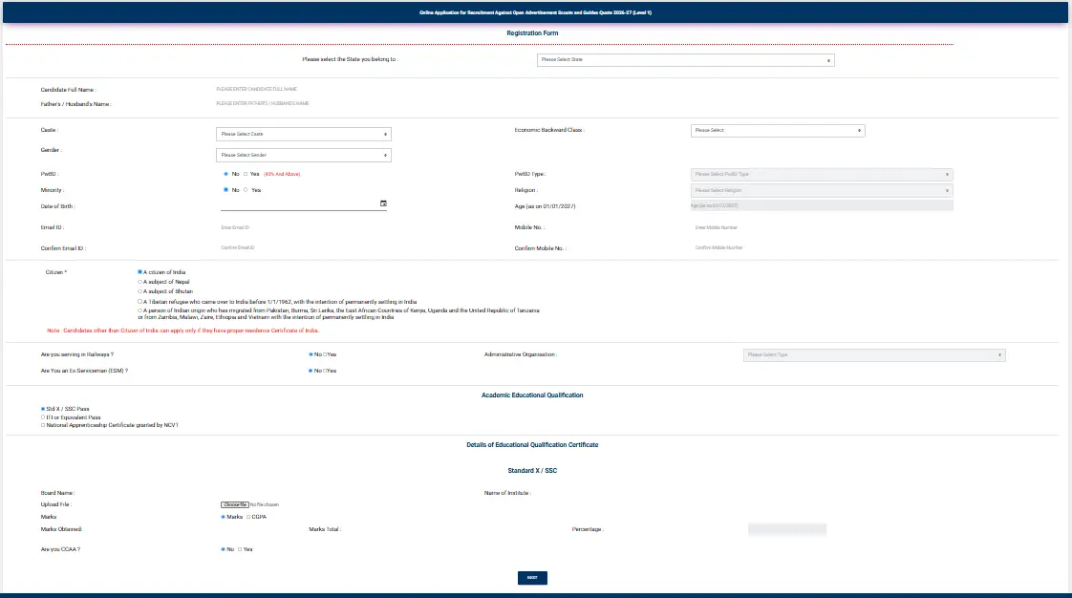This screenshot has width=1072, height=598.
Task: Expand the Economic Backward Class dropdown
Action: point(778,131)
